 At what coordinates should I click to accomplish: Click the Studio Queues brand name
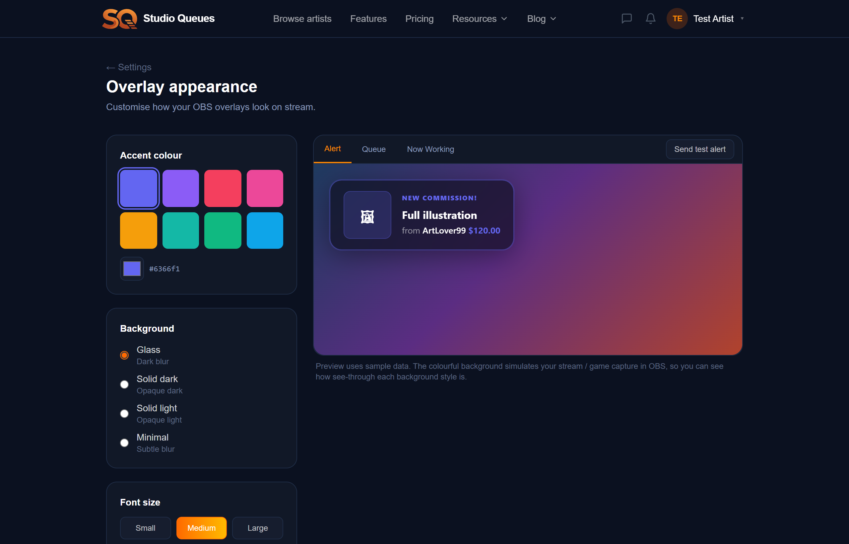179,18
